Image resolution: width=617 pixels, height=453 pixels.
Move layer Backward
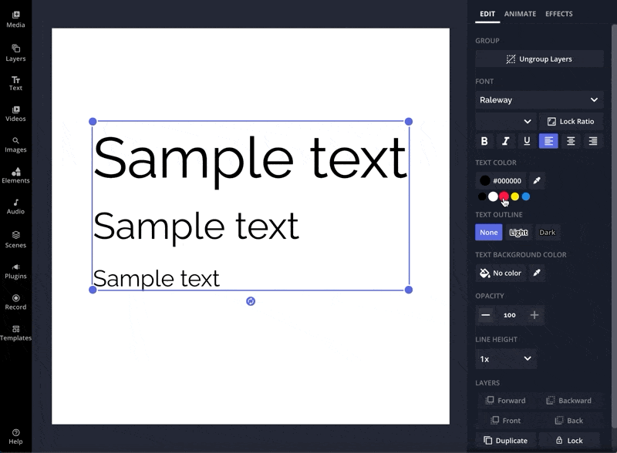point(569,401)
